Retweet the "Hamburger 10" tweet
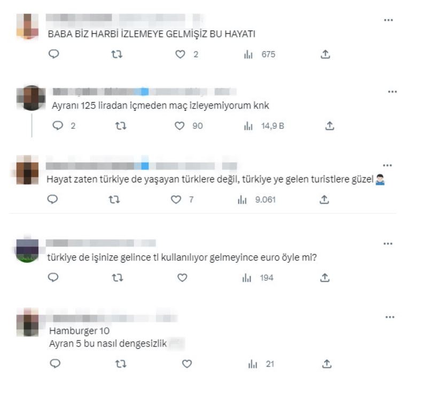Viewport: 436px width, 393px height. click(121, 364)
